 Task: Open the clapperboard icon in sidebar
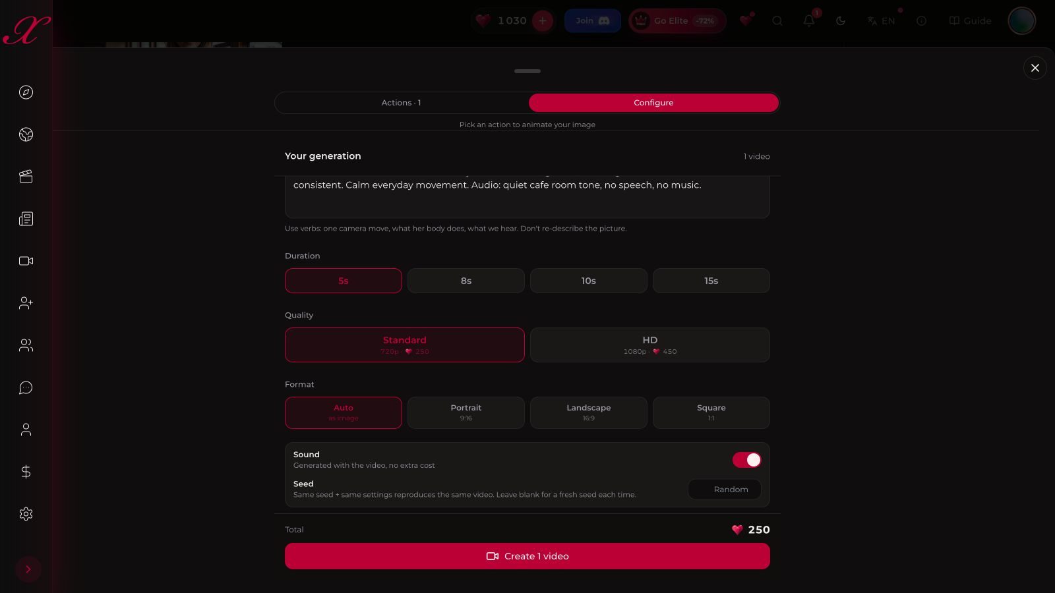pyautogui.click(x=26, y=177)
